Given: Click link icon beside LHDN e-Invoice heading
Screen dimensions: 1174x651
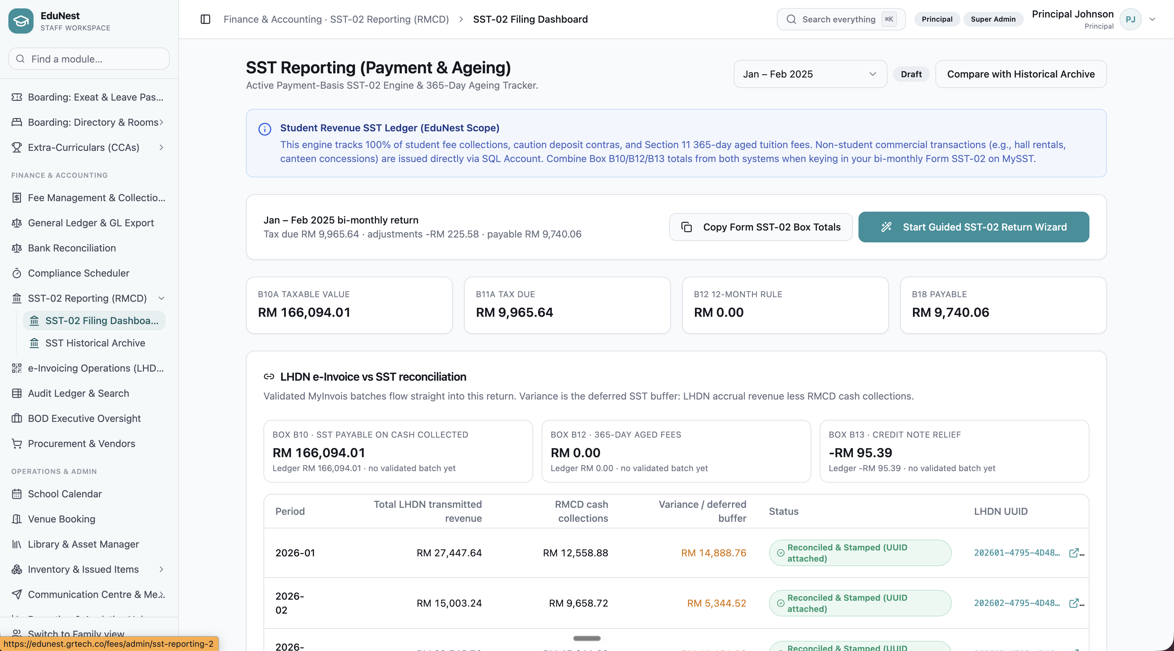Looking at the screenshot, I should pyautogui.click(x=269, y=377).
